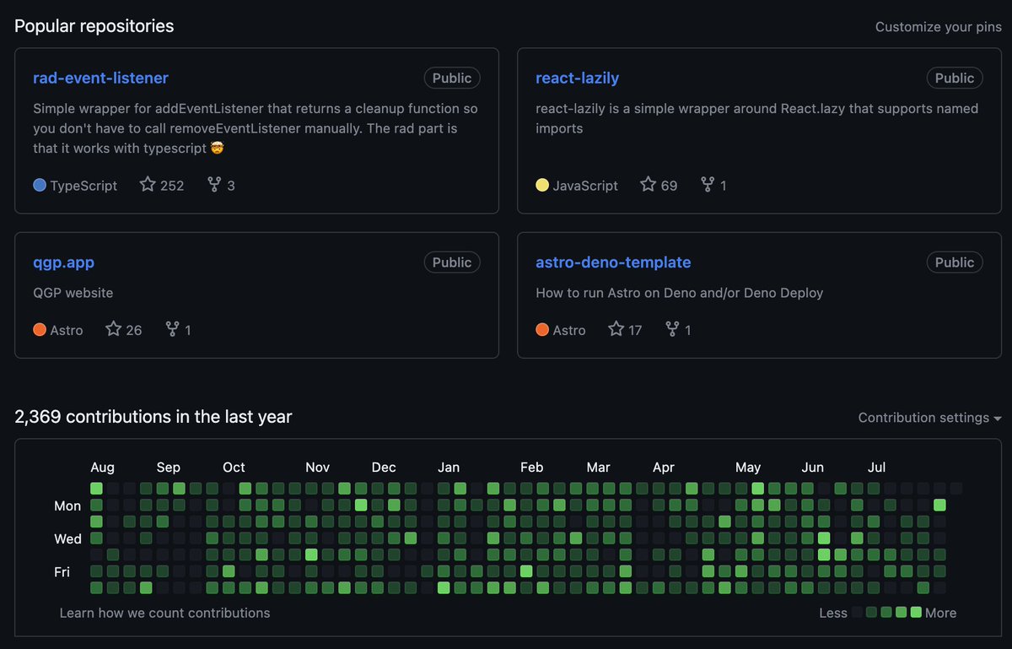Click 69 stars count on react-lazily
The height and width of the screenshot is (649, 1012).
pos(669,186)
